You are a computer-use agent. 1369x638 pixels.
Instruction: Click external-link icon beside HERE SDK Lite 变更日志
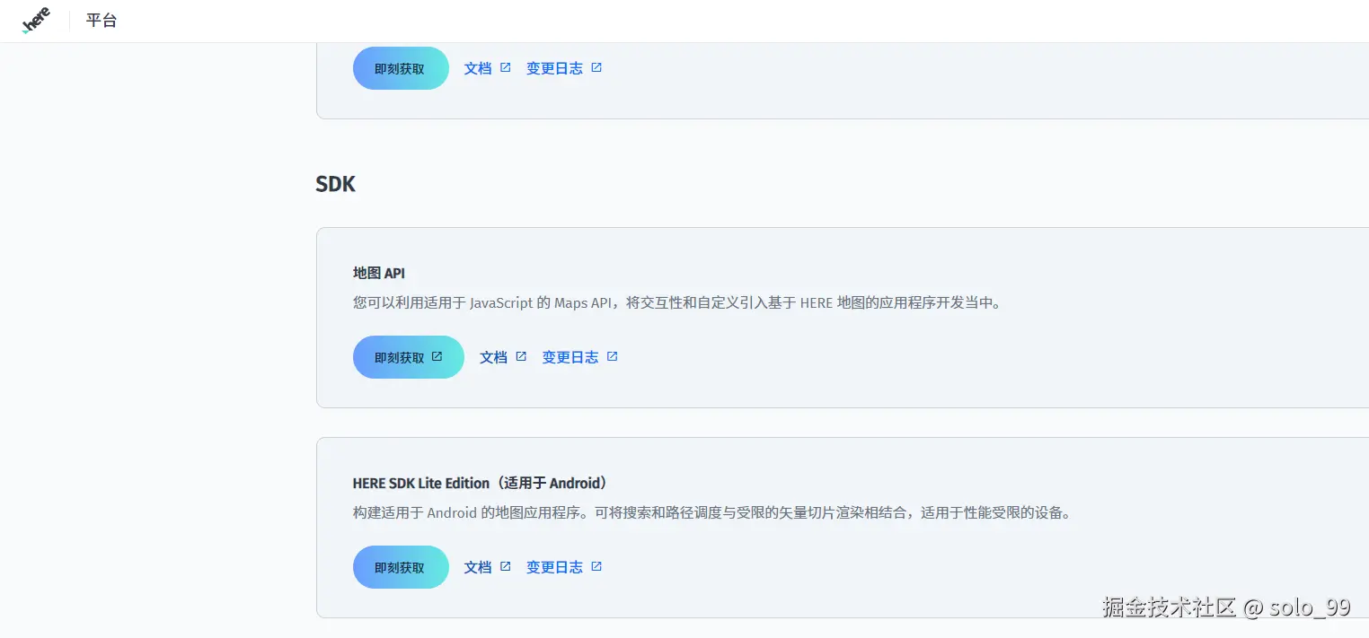pyautogui.click(x=596, y=566)
